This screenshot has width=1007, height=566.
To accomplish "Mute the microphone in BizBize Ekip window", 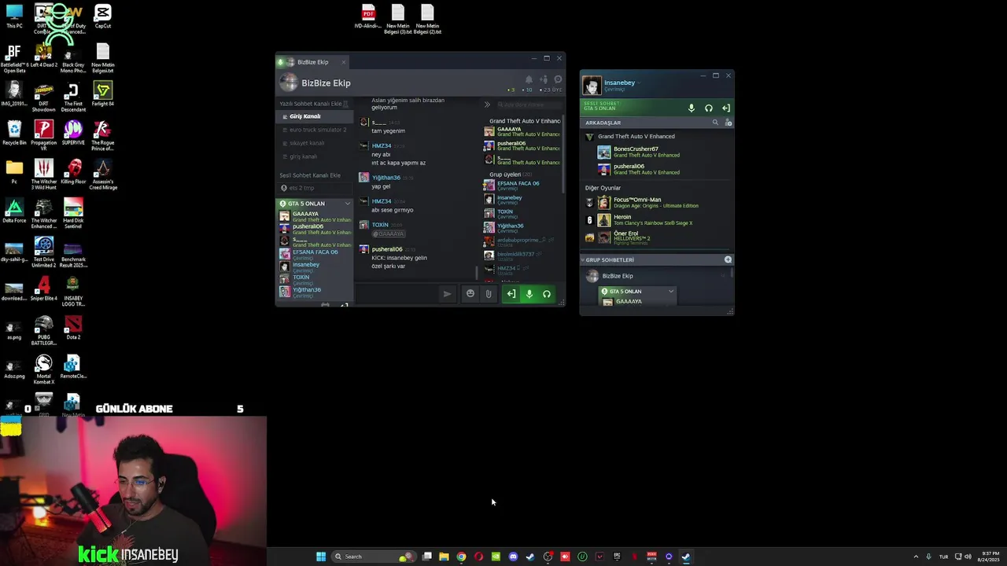I will [529, 294].
